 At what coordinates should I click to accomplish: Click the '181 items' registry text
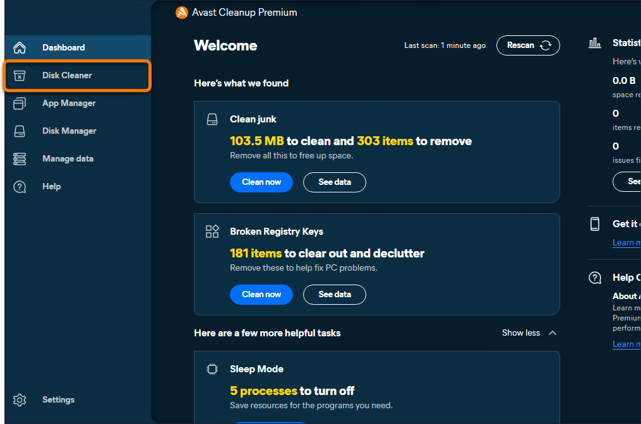pyautogui.click(x=256, y=253)
